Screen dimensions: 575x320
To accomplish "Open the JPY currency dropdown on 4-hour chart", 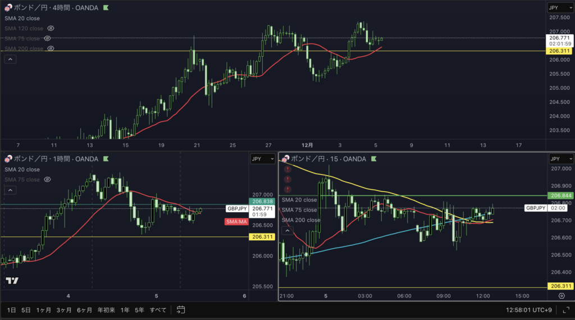I will (x=560, y=8).
